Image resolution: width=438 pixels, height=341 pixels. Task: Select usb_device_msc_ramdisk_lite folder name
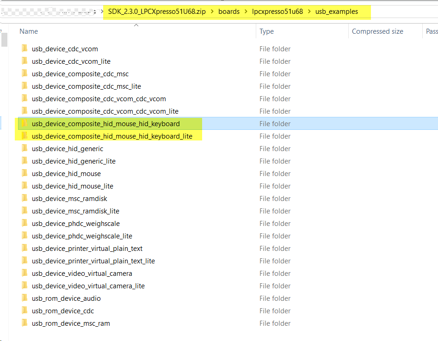75,211
